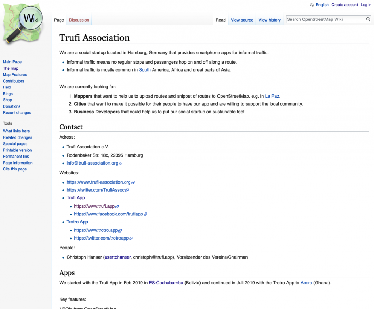374x309 pixels.
Task: Choose the English language link
Action: click(x=322, y=5)
